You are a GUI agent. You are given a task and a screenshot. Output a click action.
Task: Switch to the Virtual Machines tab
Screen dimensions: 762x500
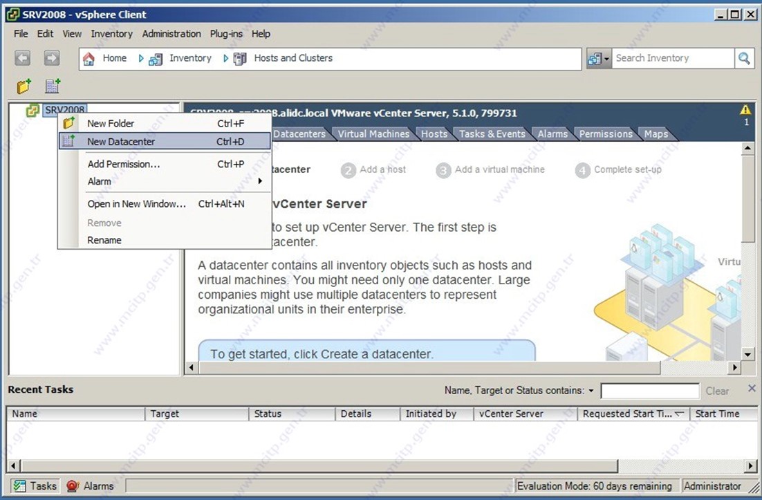(x=373, y=133)
